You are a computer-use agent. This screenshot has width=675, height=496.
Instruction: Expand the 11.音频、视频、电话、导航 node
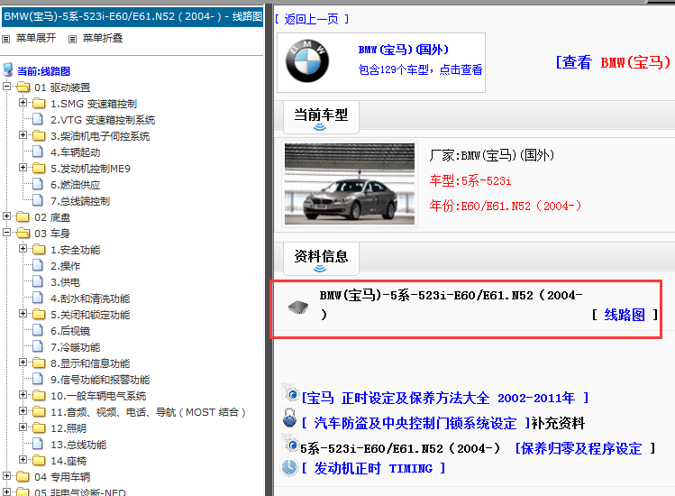(x=23, y=410)
